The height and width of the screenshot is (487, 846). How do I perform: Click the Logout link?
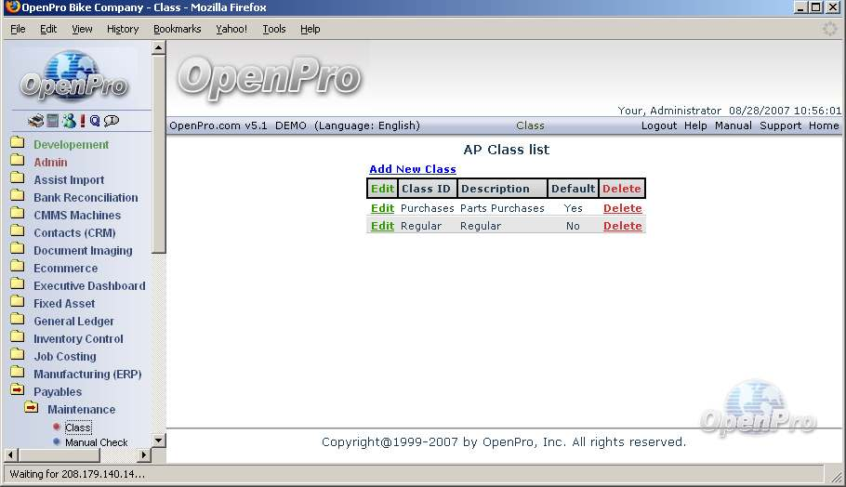click(658, 125)
